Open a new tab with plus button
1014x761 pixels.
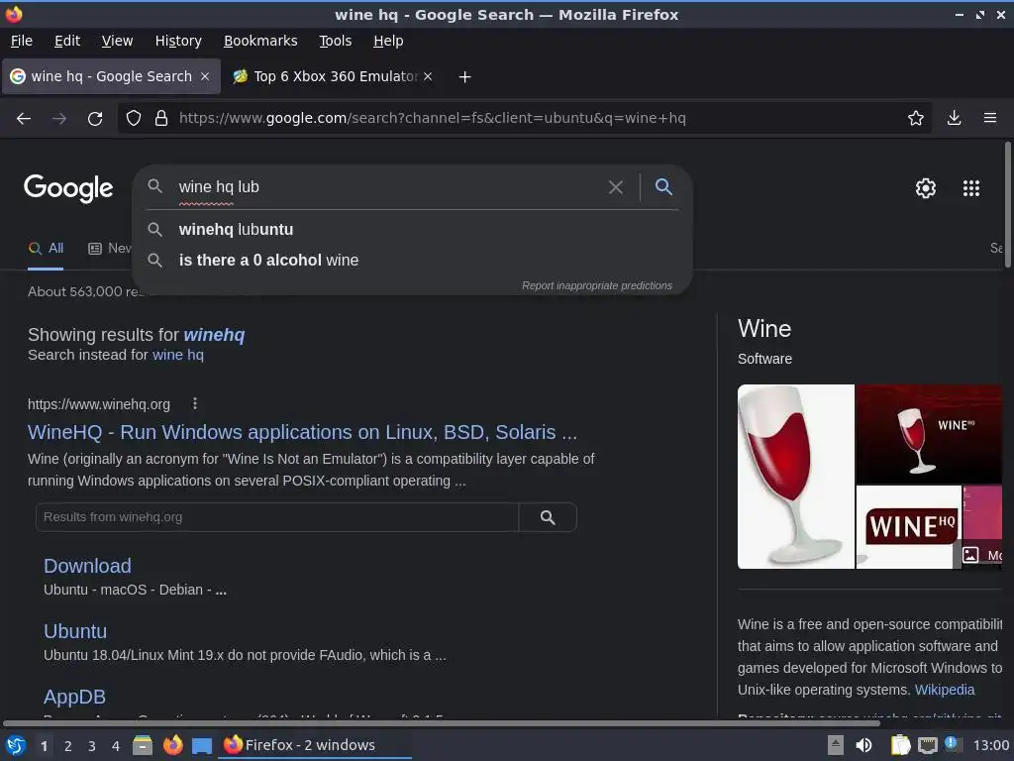[x=464, y=77]
